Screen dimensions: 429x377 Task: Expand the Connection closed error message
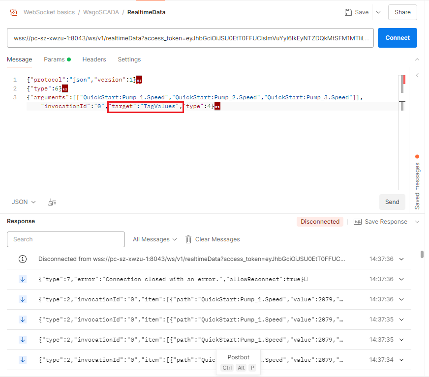point(401,279)
